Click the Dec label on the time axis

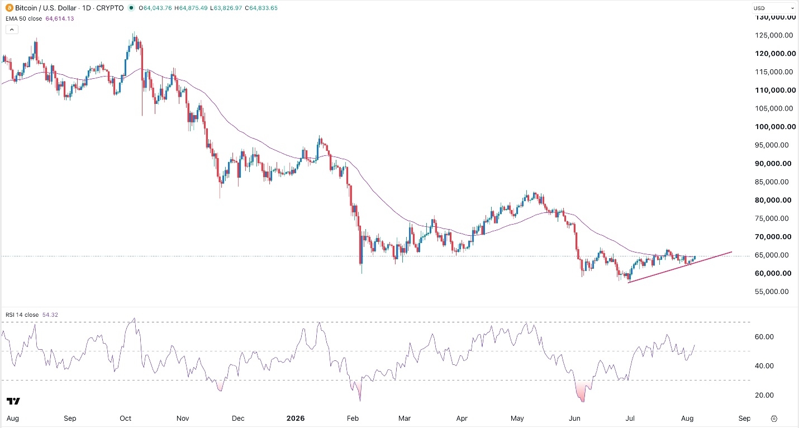(238, 418)
